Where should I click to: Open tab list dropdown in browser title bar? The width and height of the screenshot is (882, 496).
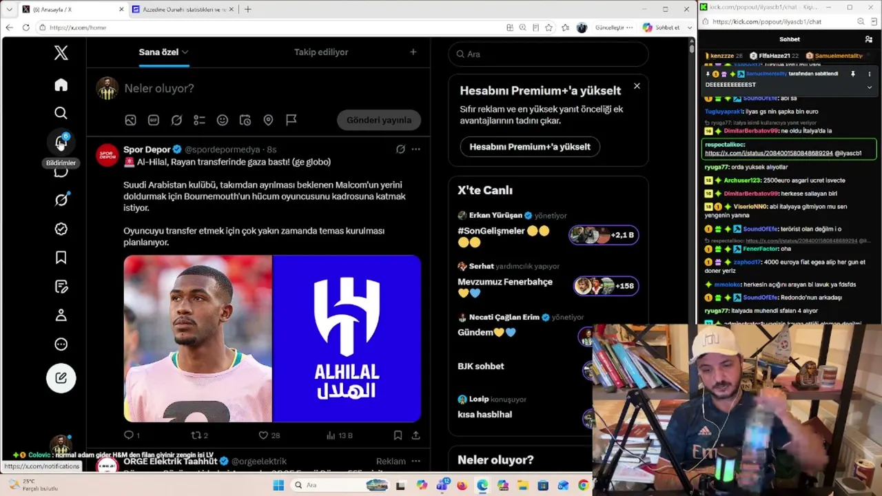tap(9, 10)
